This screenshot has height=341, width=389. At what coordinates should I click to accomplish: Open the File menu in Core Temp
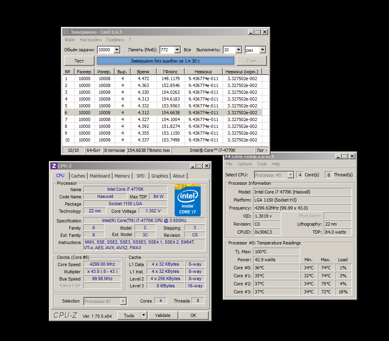click(x=229, y=164)
